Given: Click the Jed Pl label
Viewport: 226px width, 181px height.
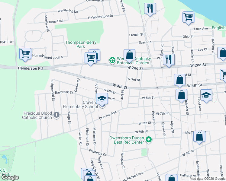Looking at the screenshot, I should [x=96, y=88].
